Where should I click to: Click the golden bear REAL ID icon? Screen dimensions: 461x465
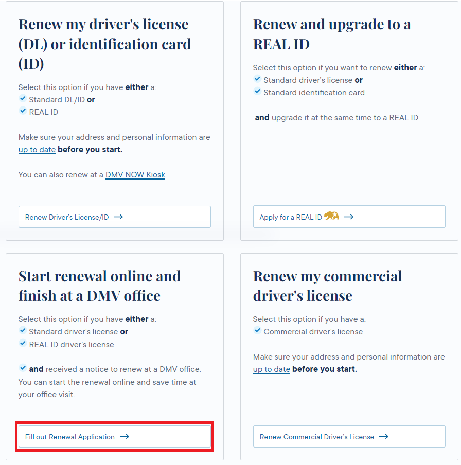point(331,216)
